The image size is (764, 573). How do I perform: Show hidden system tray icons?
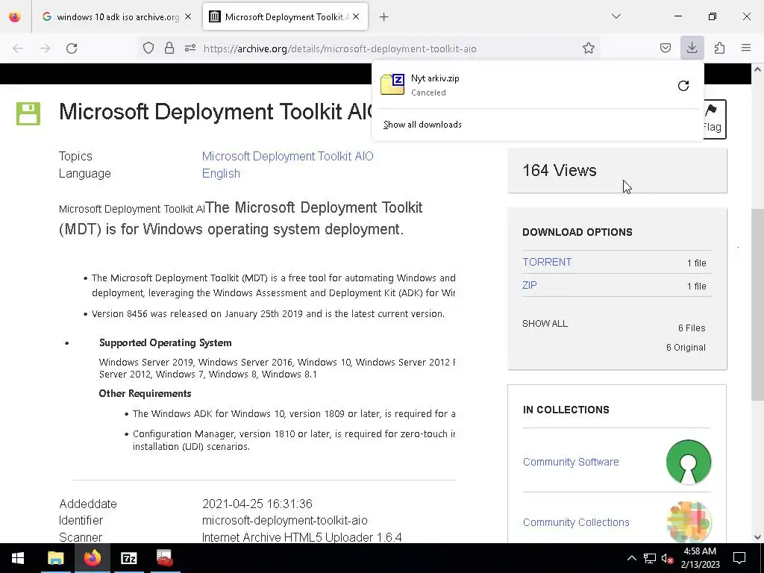coord(631,558)
